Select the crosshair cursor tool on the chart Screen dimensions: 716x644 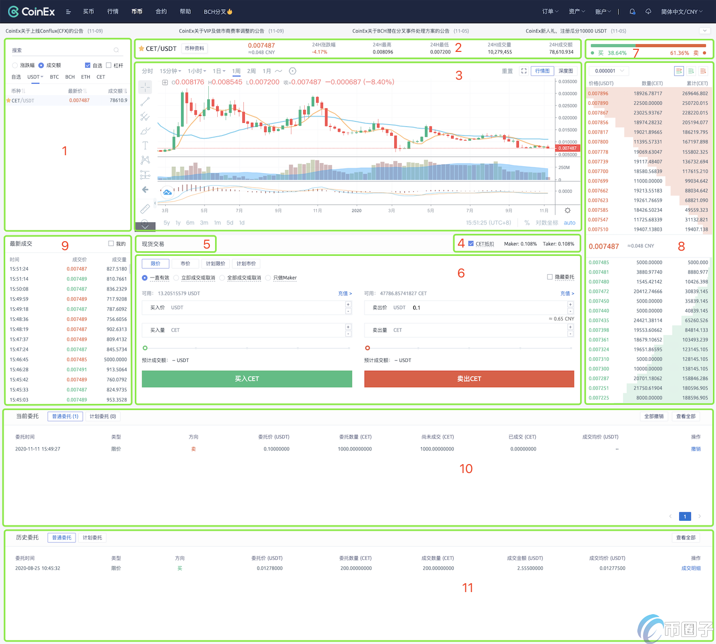(x=145, y=87)
